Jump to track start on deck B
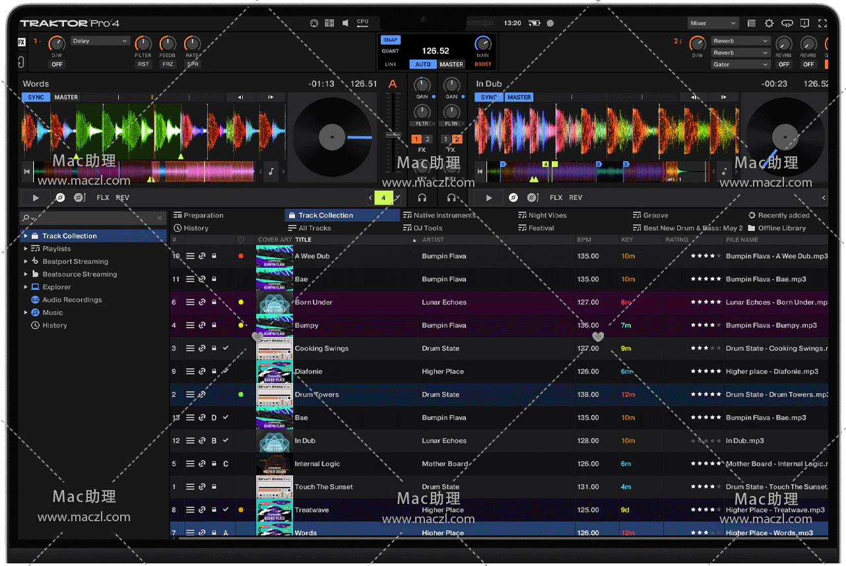The height and width of the screenshot is (566, 846). point(480,172)
